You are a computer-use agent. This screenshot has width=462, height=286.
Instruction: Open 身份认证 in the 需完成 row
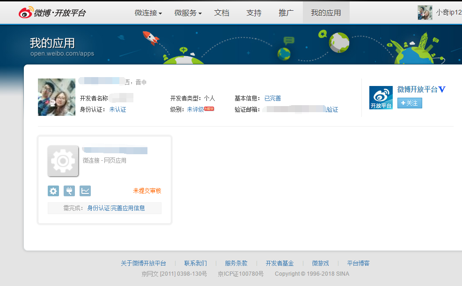[x=98, y=208]
